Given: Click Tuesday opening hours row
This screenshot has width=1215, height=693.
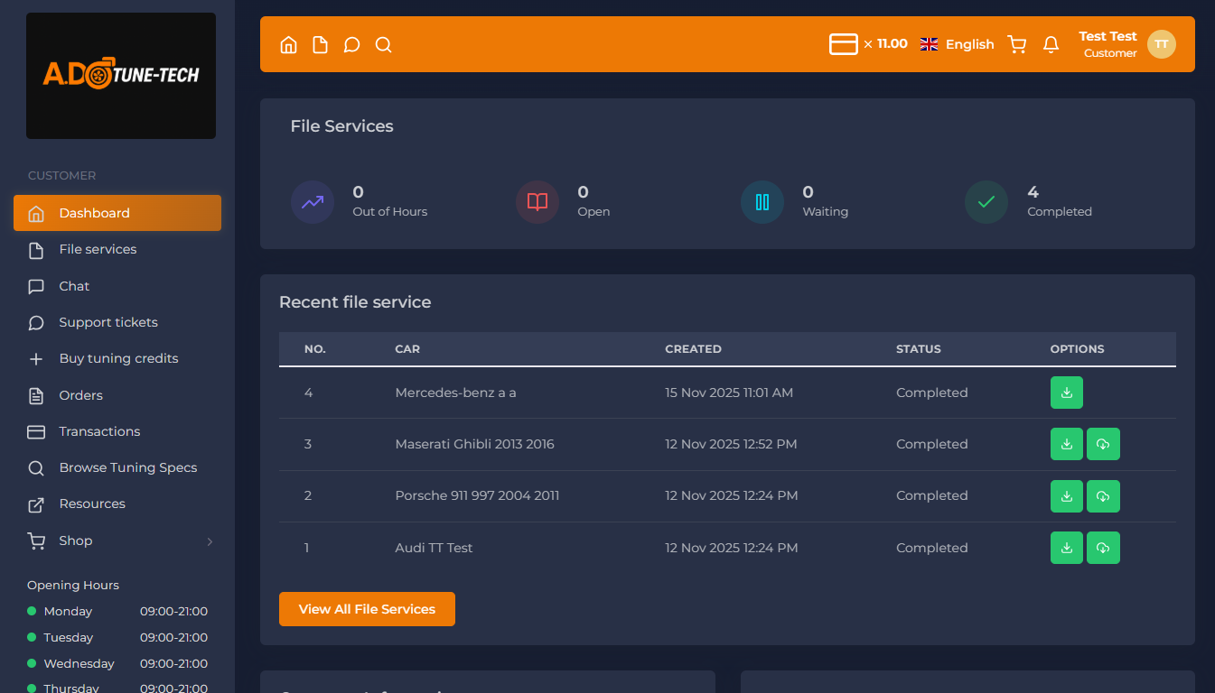Looking at the screenshot, I should 117,638.
